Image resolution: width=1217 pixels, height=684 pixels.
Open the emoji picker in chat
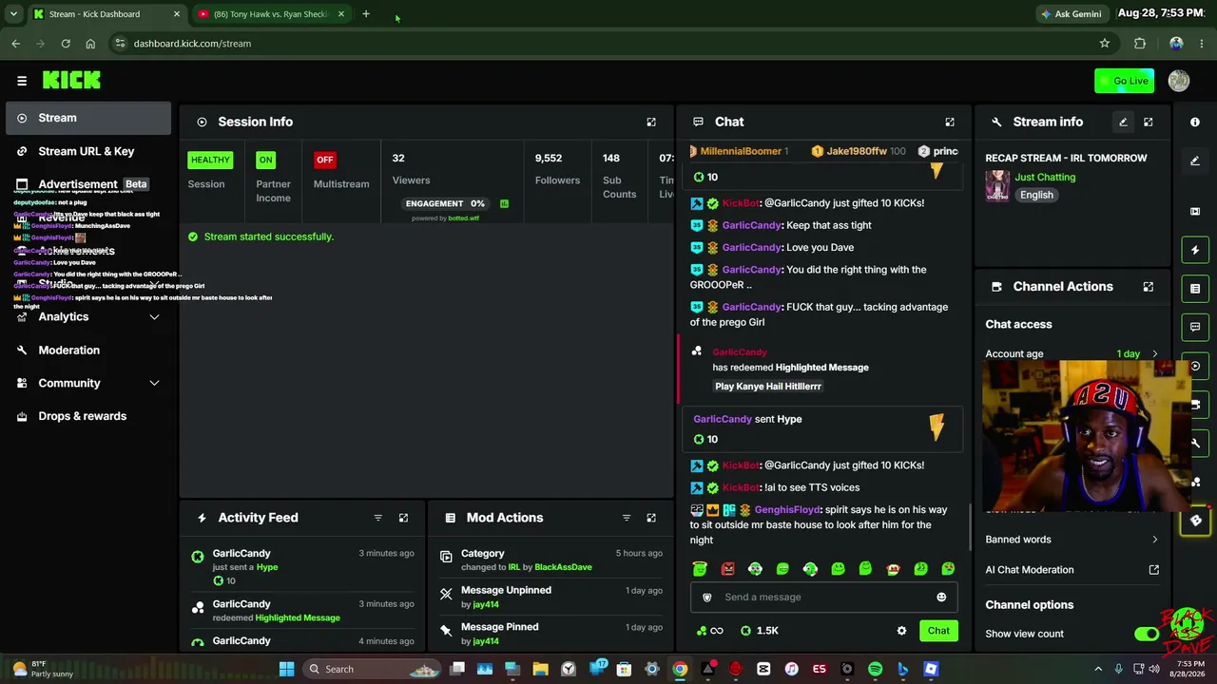(941, 598)
